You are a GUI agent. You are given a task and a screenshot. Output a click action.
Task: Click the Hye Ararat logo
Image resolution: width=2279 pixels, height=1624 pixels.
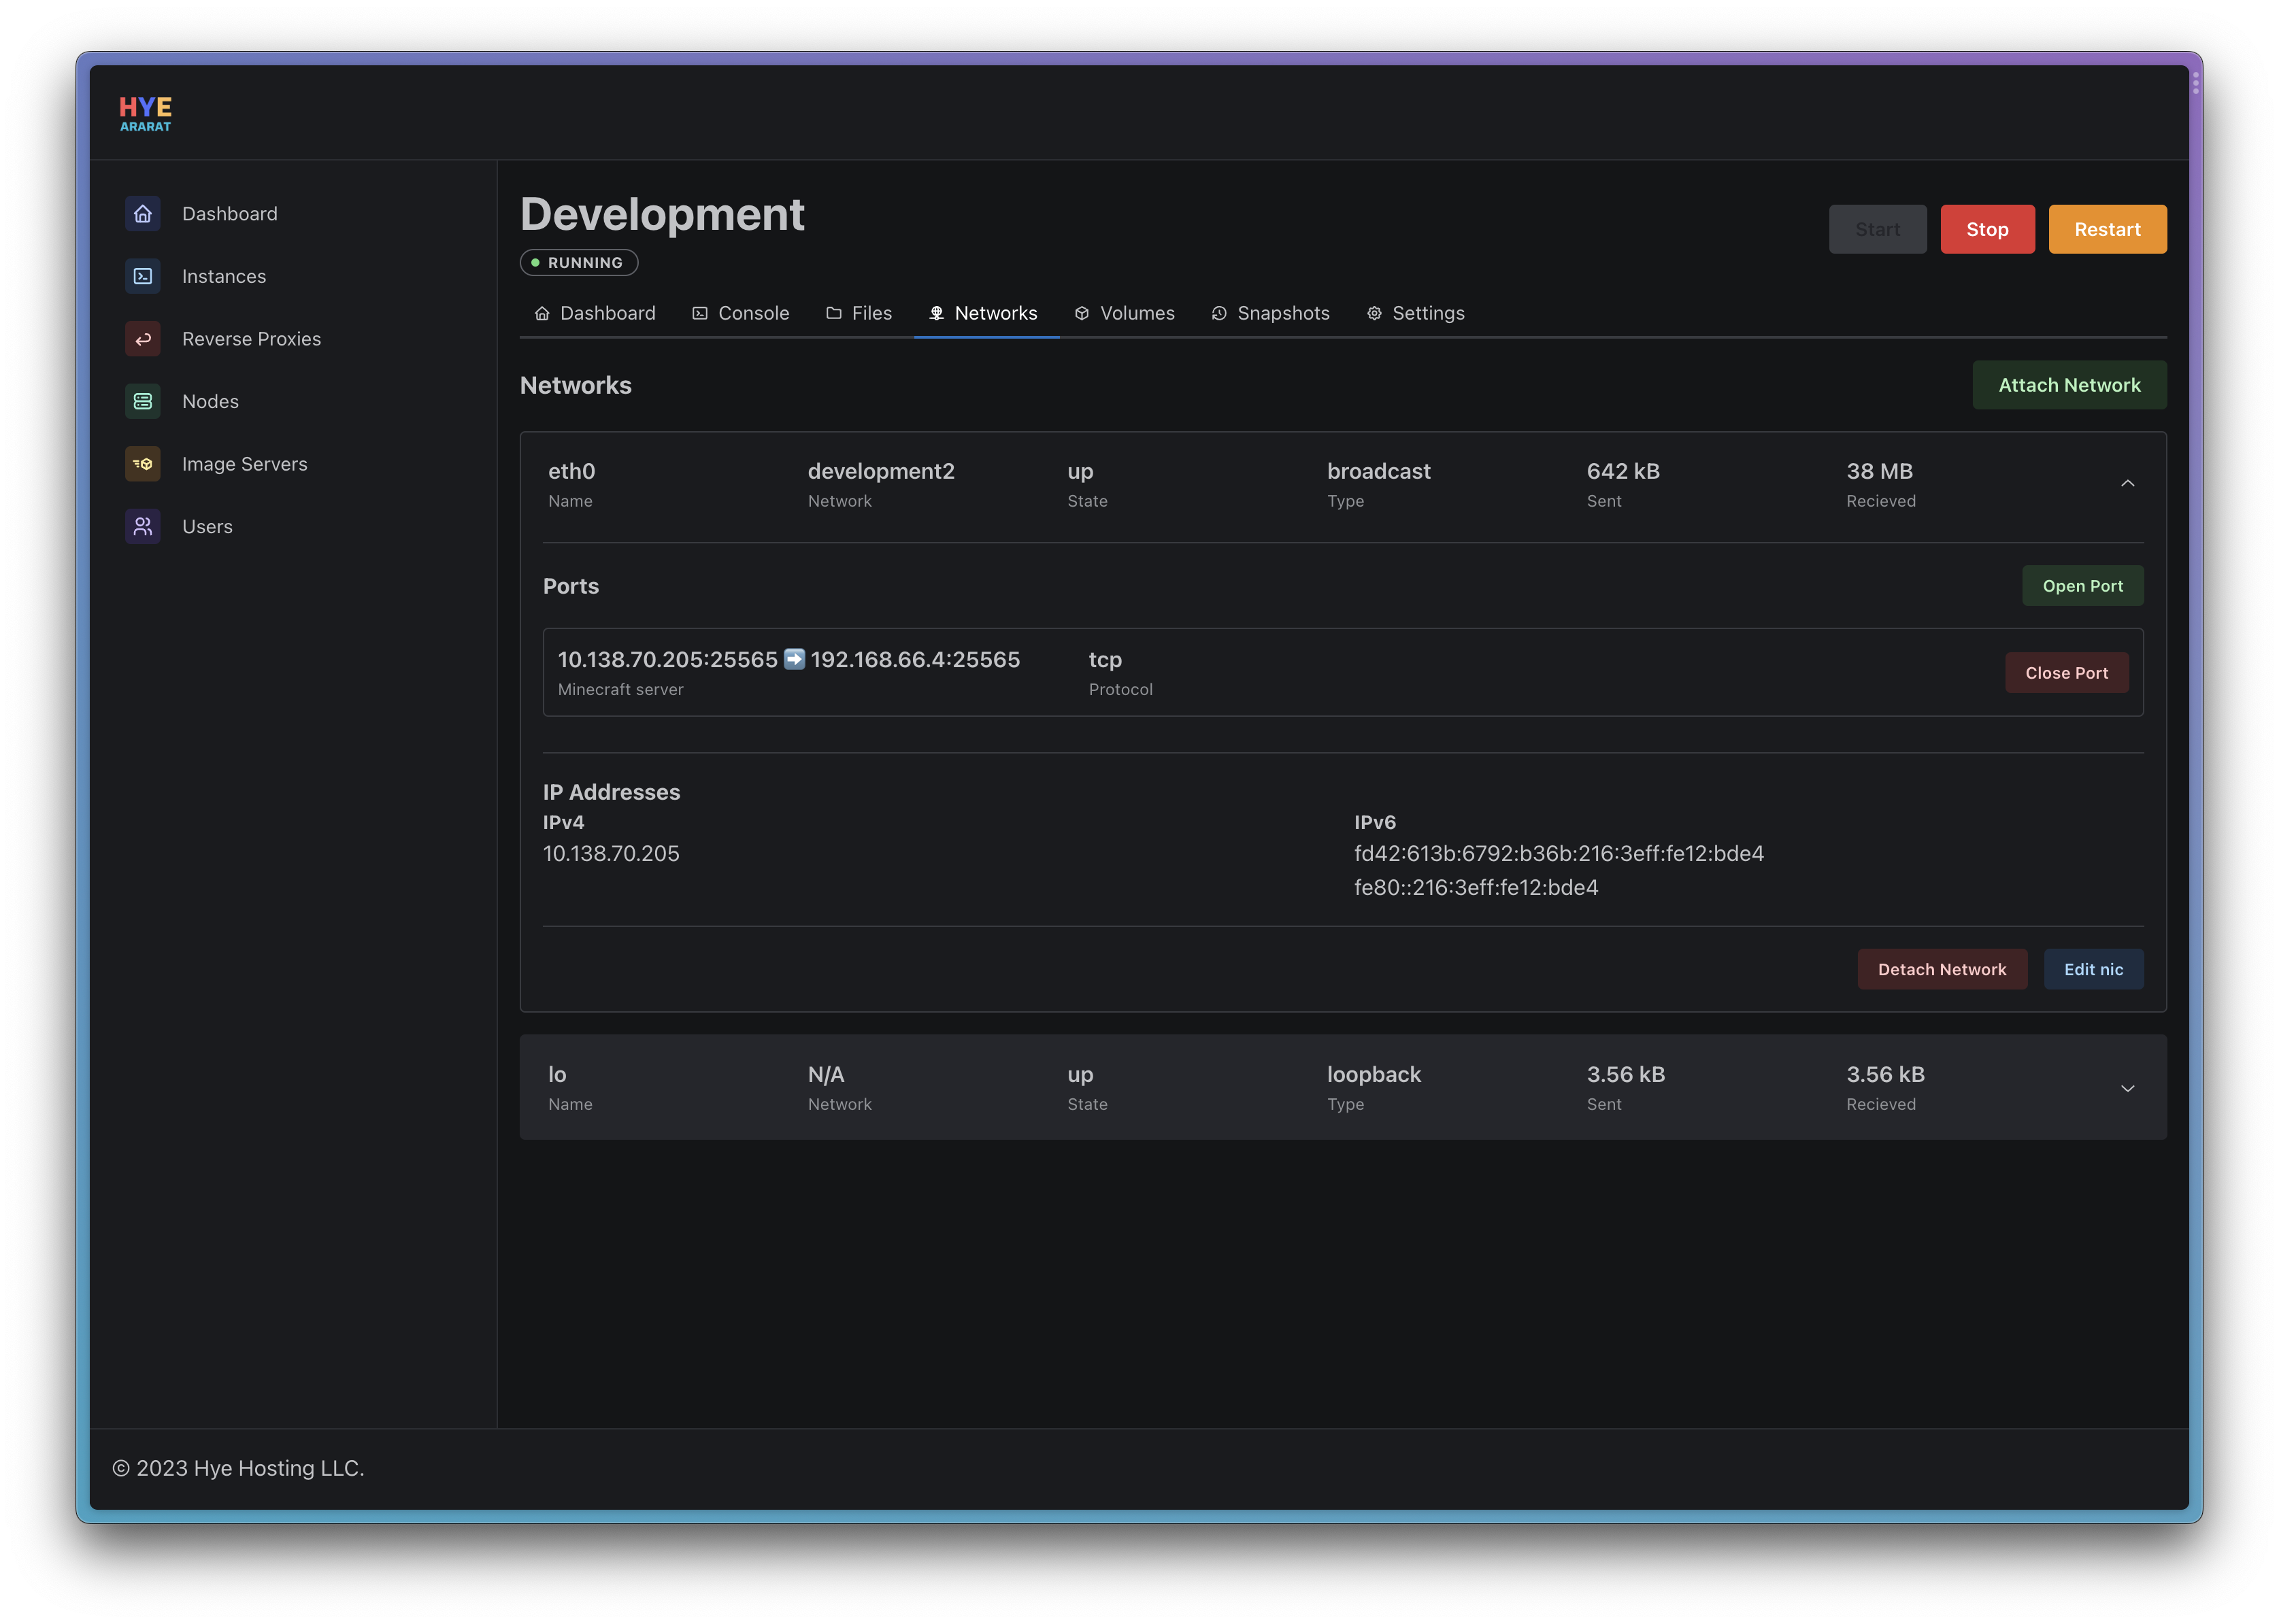coord(145,113)
